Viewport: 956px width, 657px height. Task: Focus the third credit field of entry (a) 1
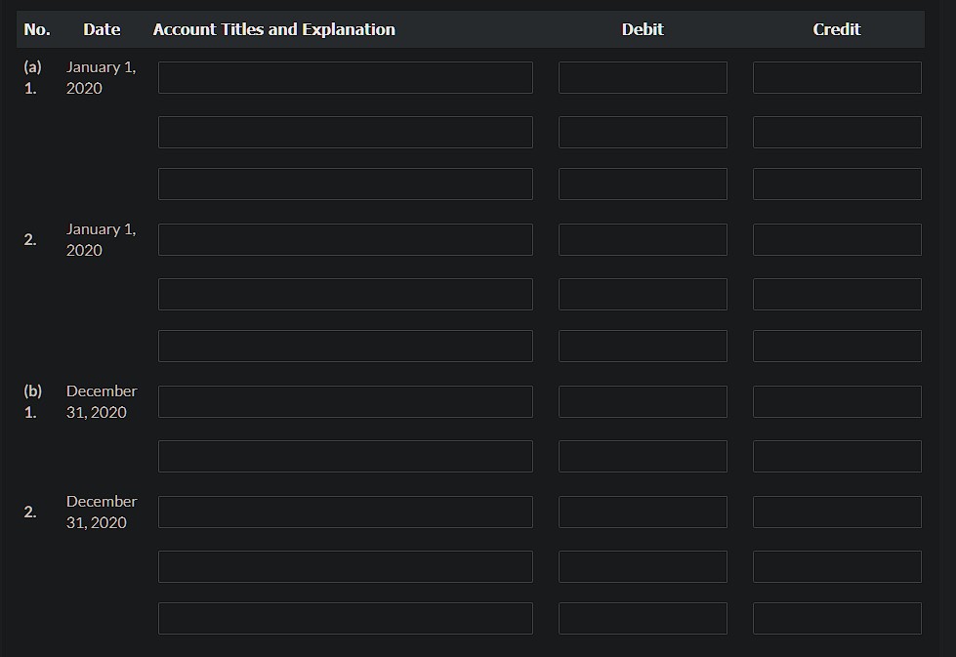point(837,185)
